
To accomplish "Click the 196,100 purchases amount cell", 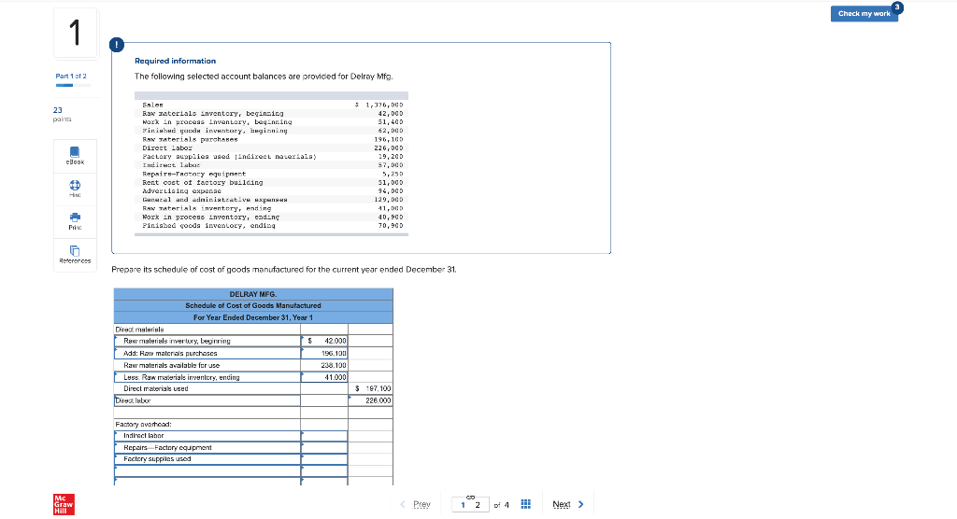I will (324, 353).
